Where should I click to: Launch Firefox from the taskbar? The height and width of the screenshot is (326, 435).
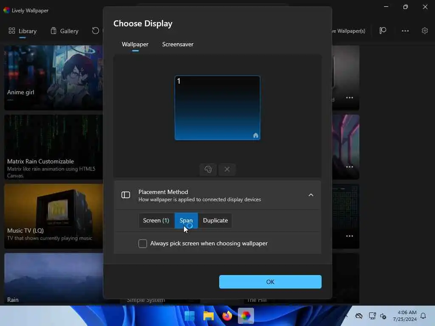tap(227, 316)
